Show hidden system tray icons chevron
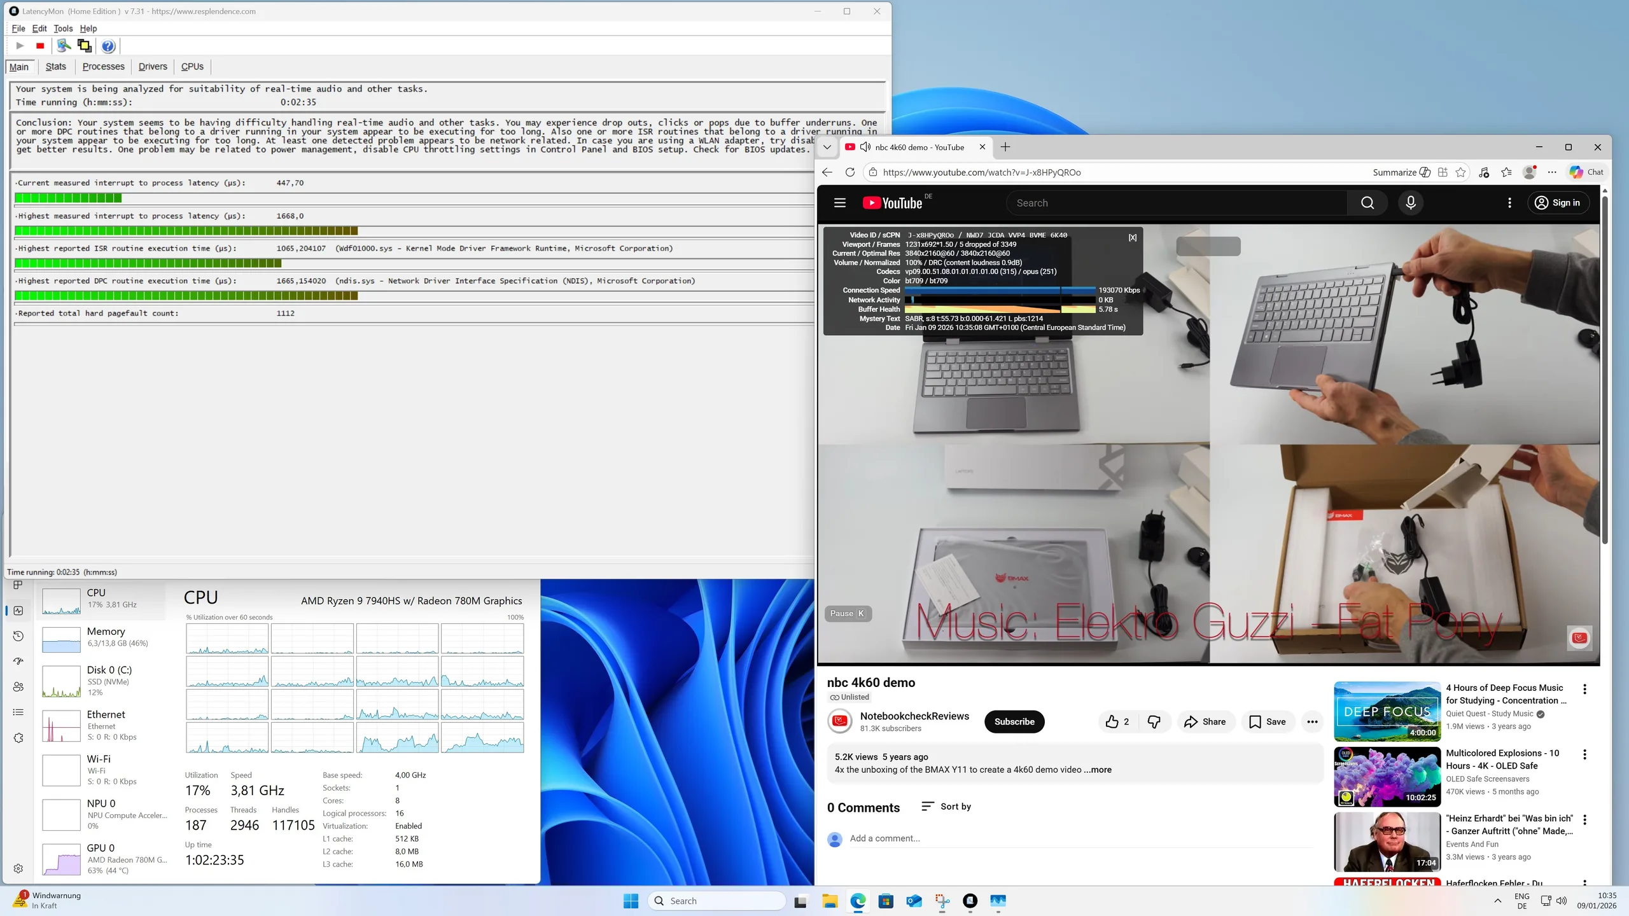 click(x=1497, y=901)
